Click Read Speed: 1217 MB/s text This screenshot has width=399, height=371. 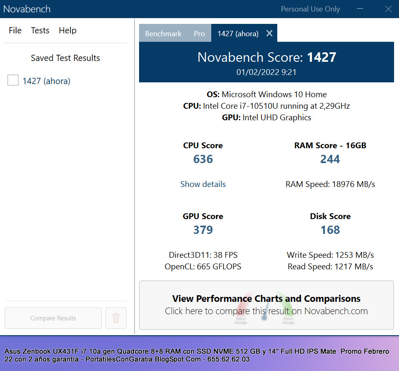[x=330, y=267]
